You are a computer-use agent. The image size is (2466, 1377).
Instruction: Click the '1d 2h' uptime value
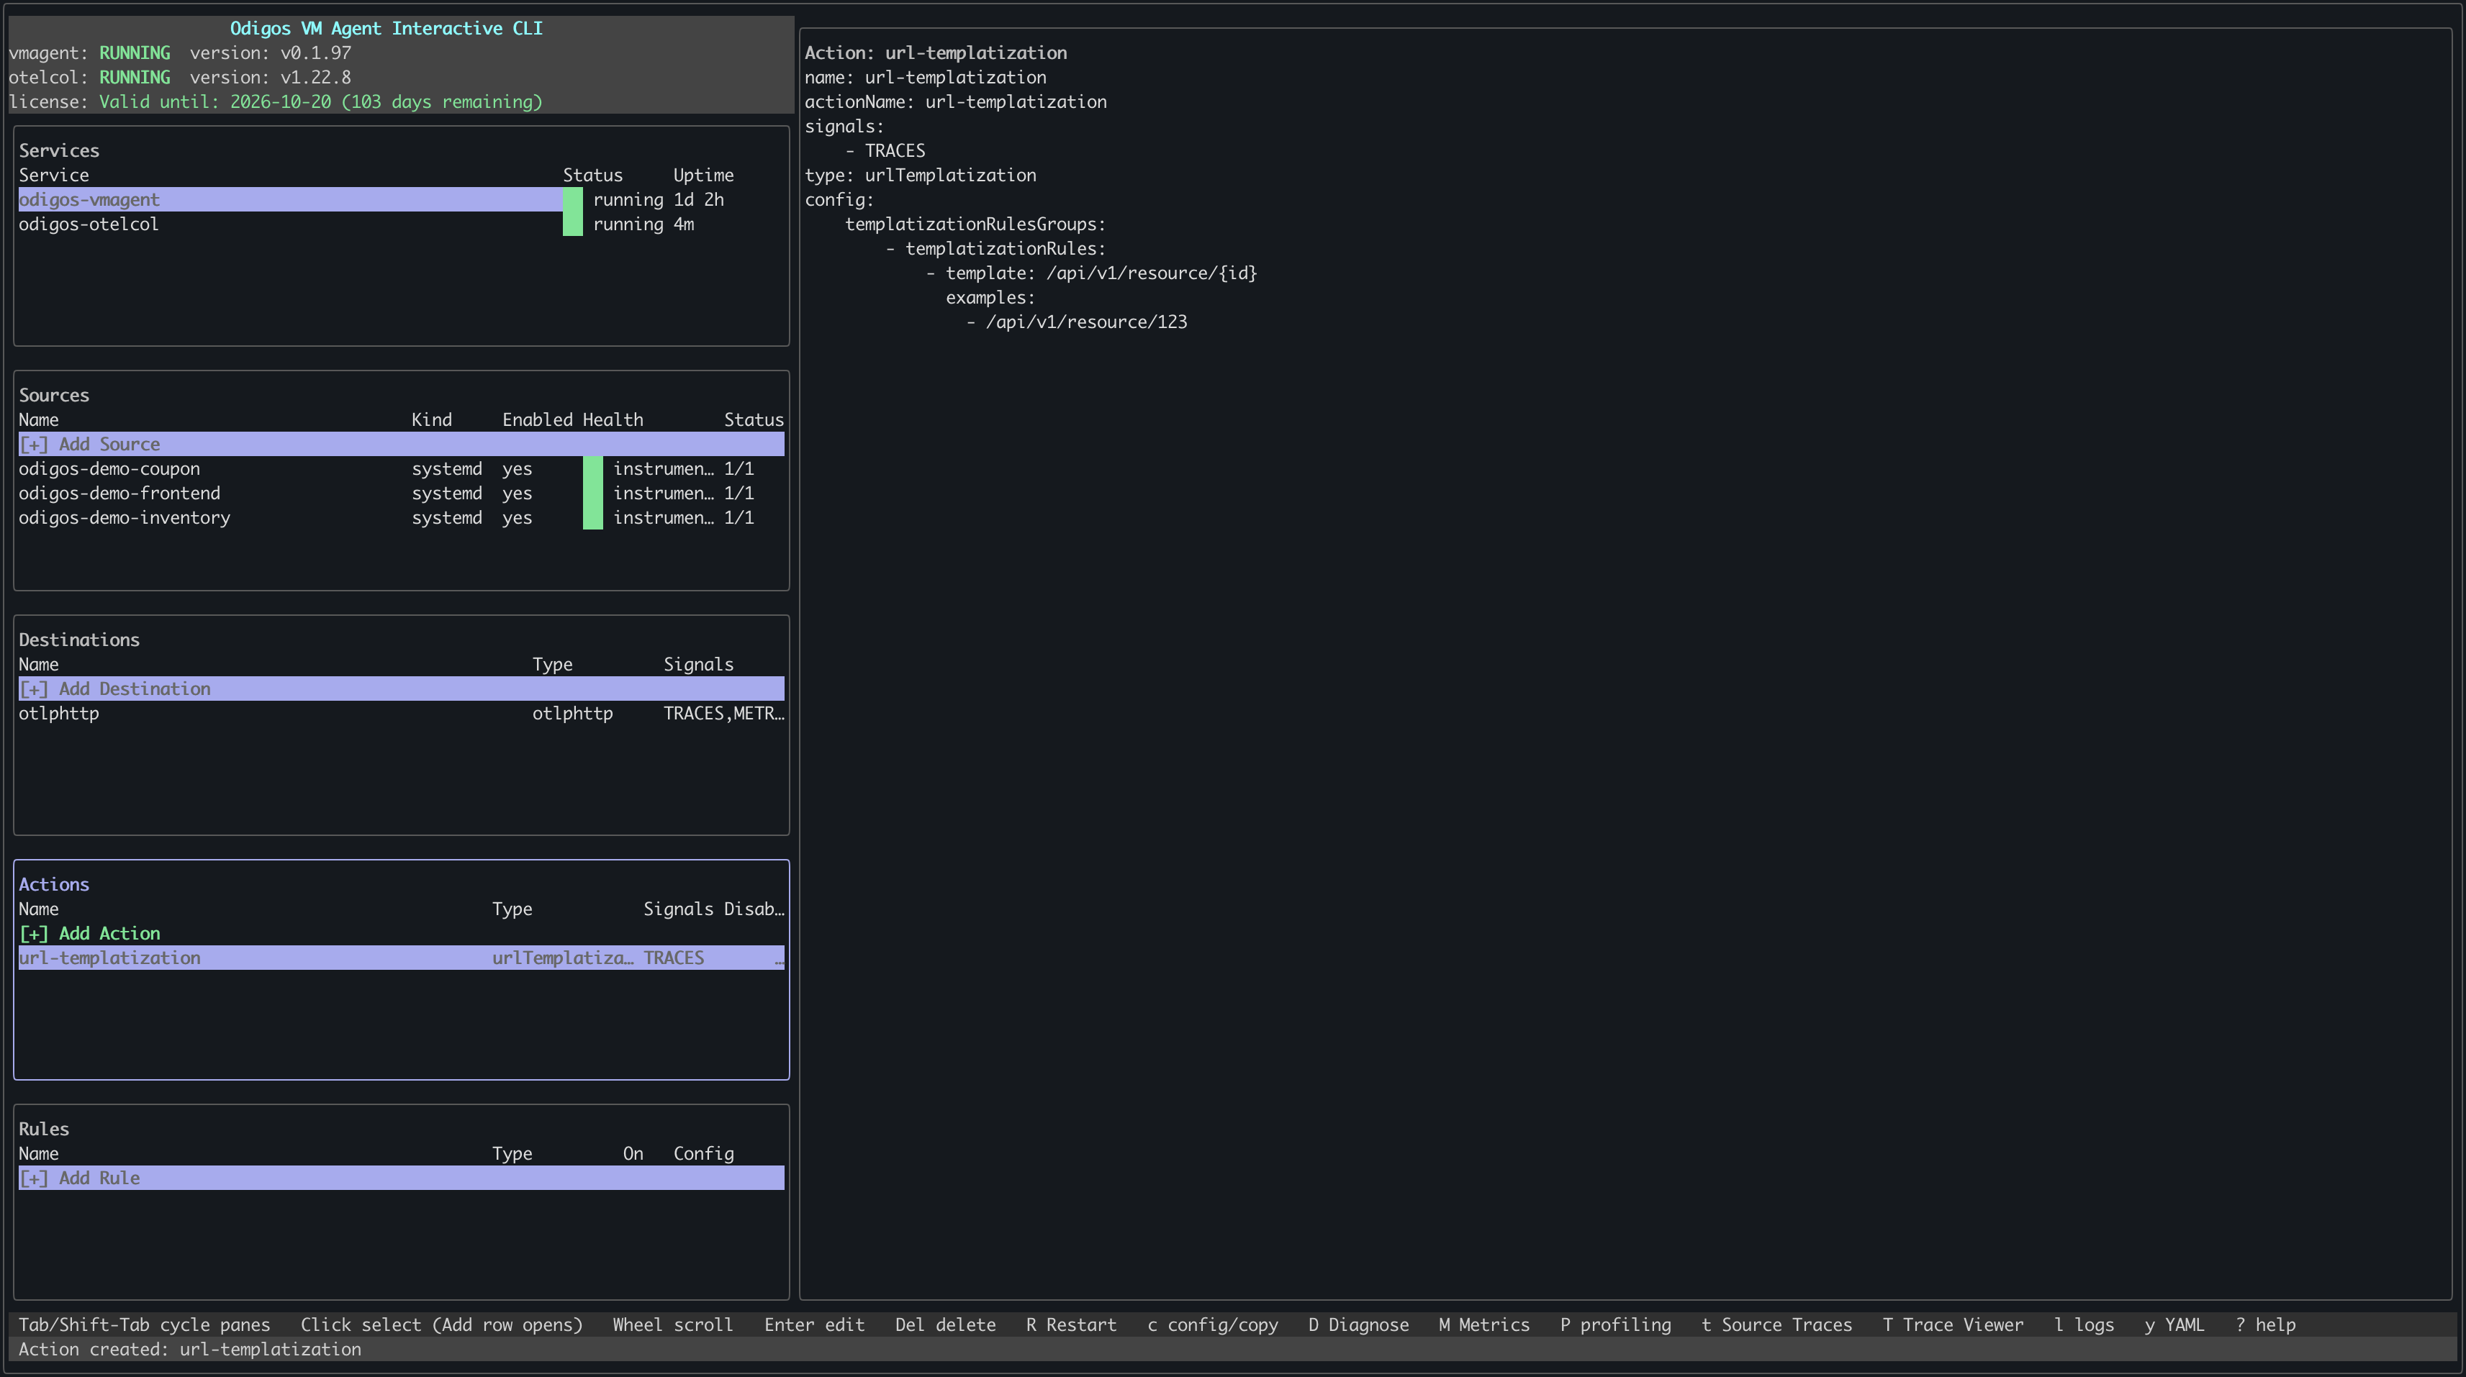click(x=699, y=200)
